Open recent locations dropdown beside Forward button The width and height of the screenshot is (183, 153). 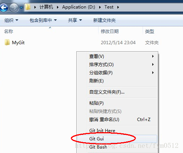21,8
